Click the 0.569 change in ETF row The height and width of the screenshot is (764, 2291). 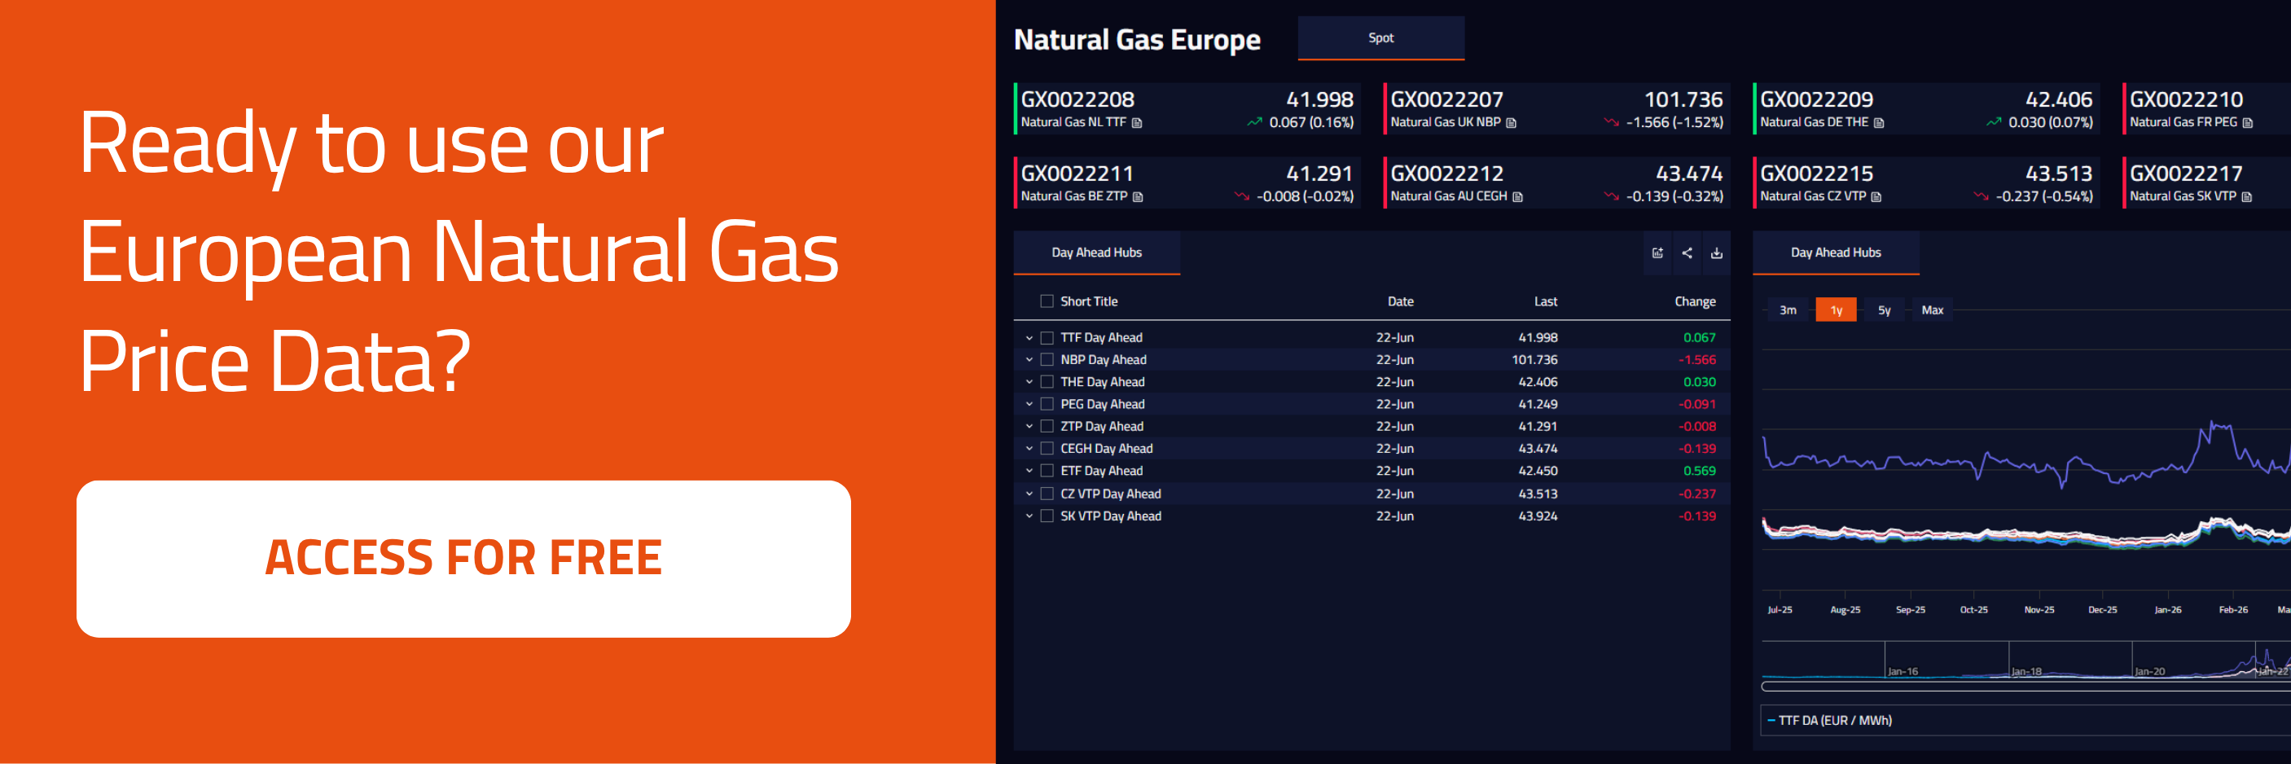tap(1700, 472)
